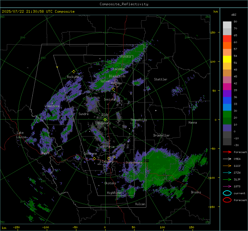Click the Ponoka map label
This screenshot has height=231, width=248.
pyautogui.click(x=126, y=57)
